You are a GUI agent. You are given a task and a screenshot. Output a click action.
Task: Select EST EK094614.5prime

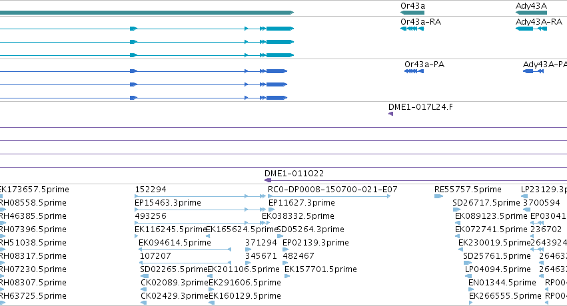pos(175,243)
